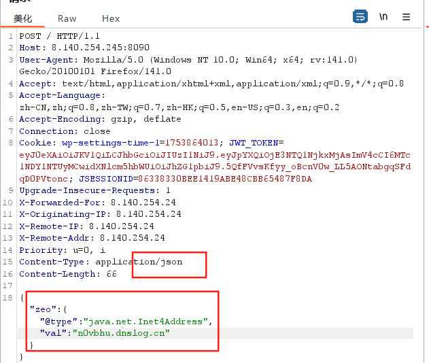Click the "val" JSON key

tap(54, 333)
